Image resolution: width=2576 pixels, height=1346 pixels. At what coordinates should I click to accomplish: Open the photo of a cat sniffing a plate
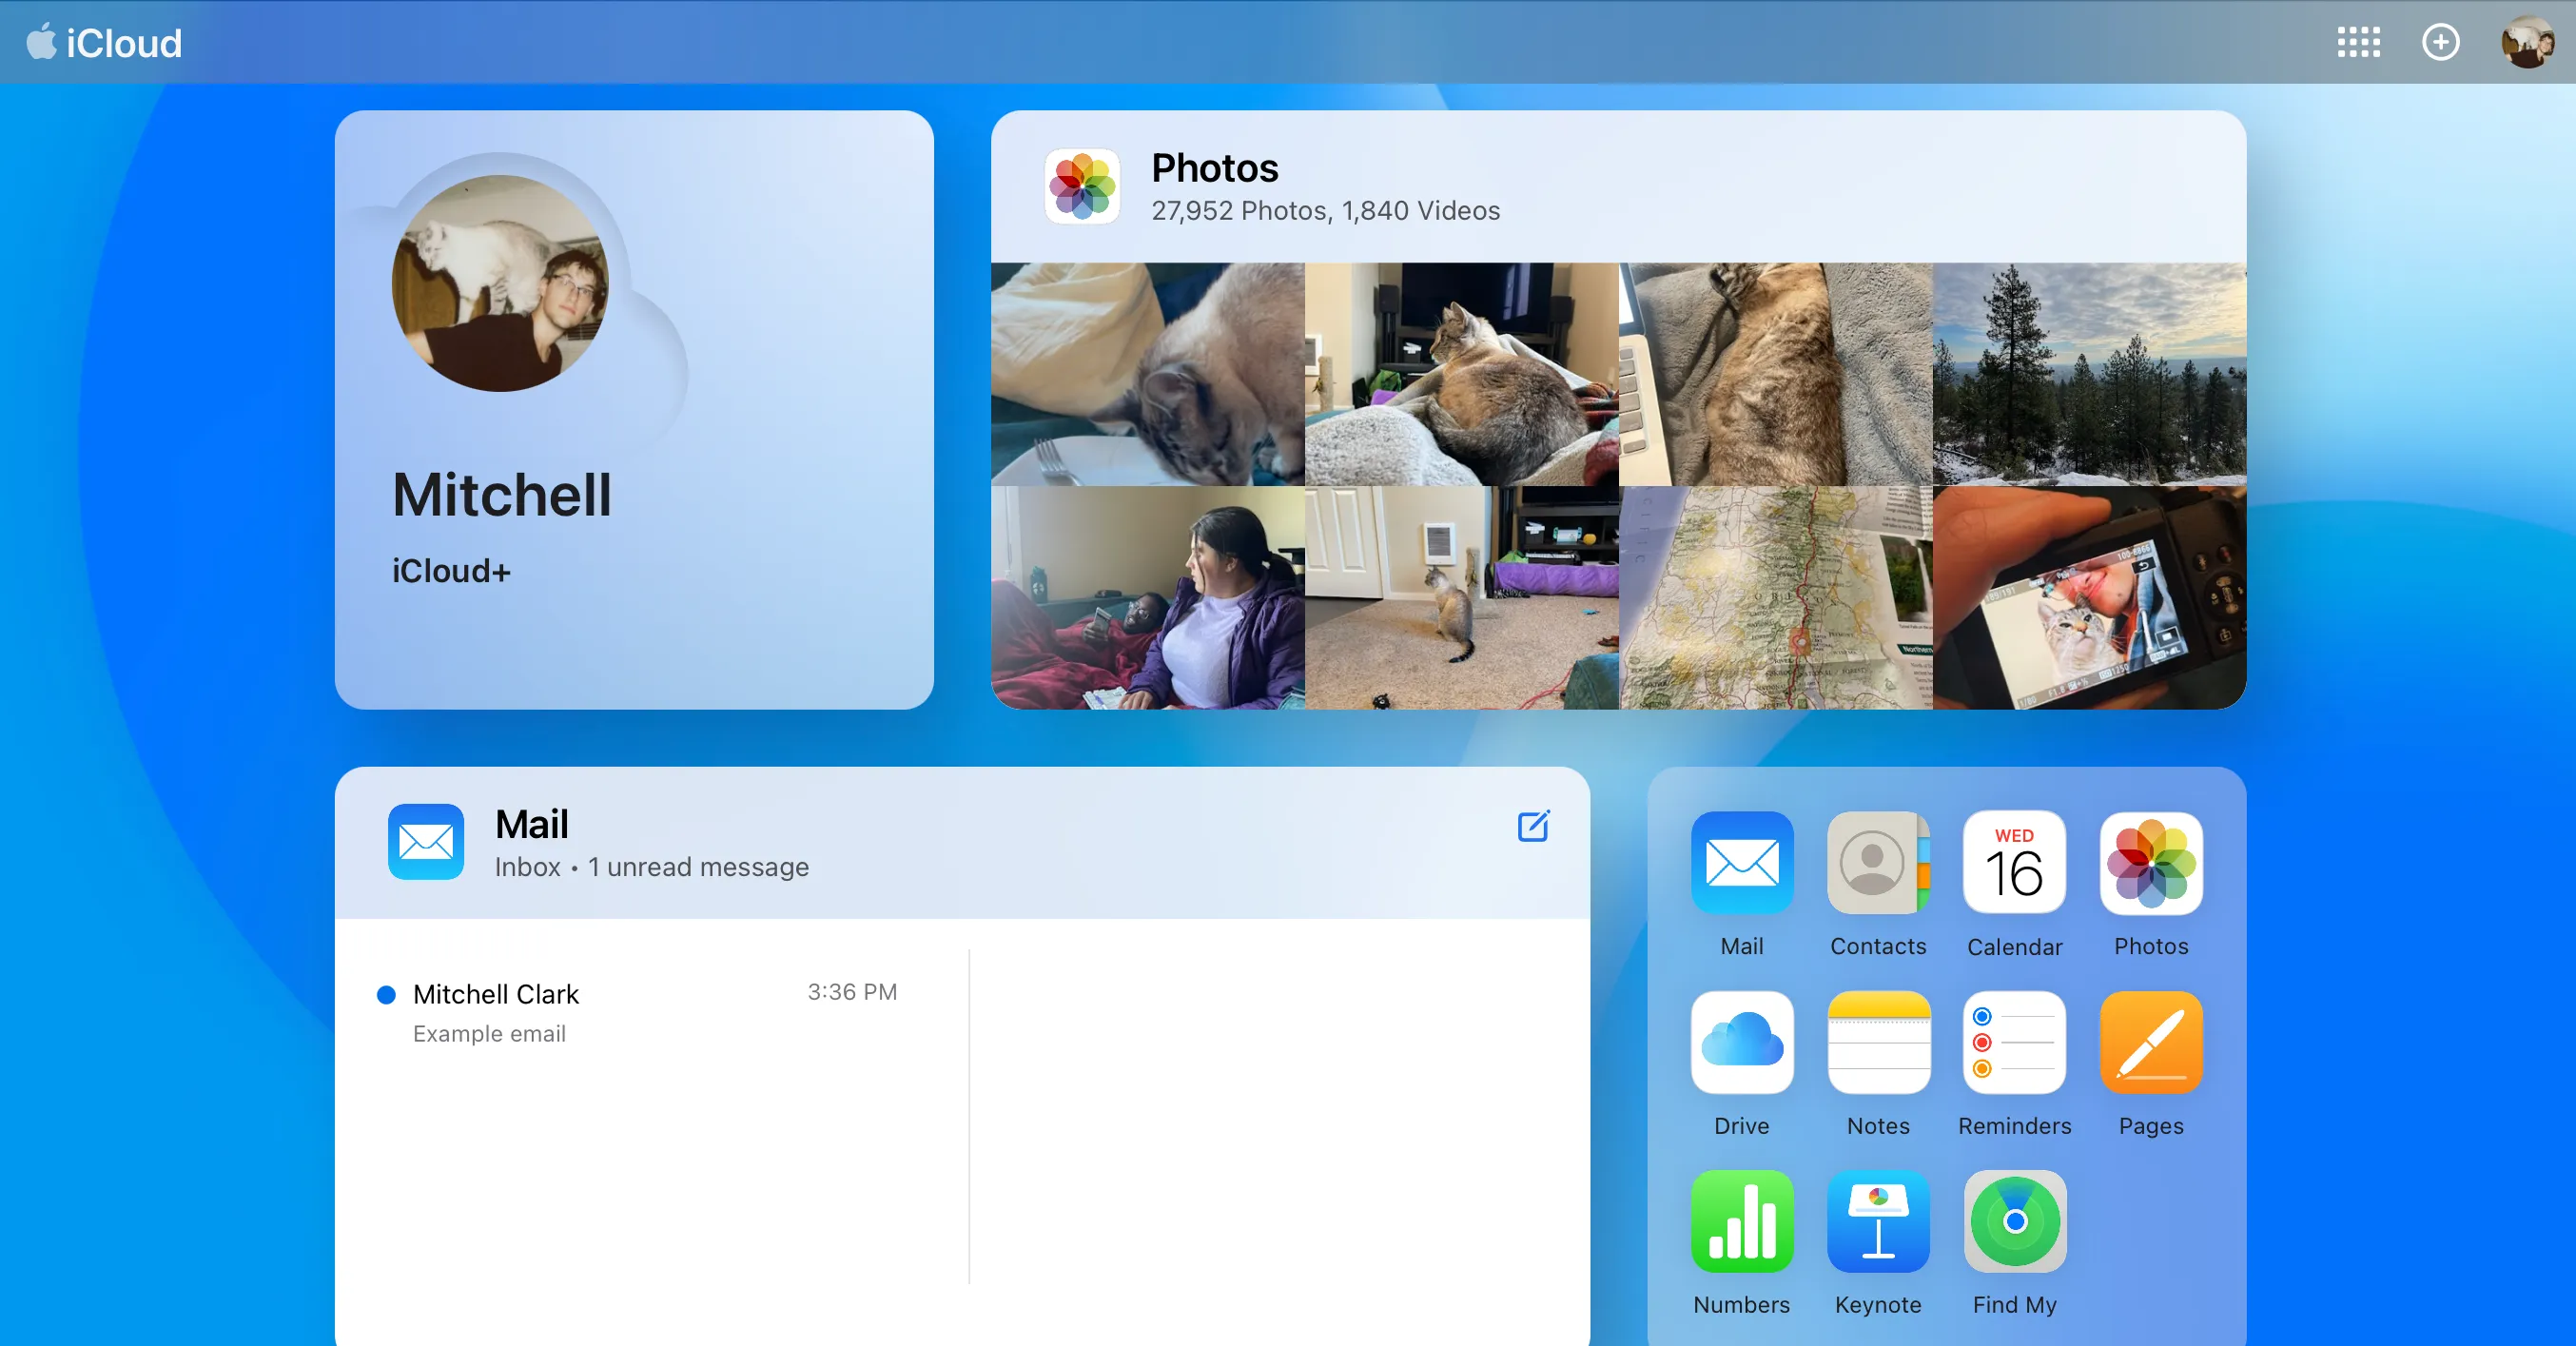click(x=1147, y=374)
